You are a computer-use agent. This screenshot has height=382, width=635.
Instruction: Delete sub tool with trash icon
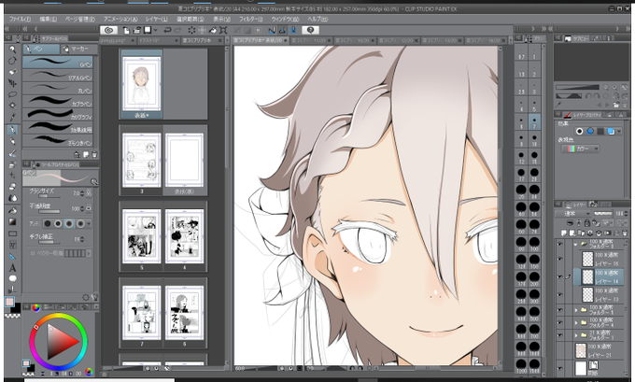(94, 154)
